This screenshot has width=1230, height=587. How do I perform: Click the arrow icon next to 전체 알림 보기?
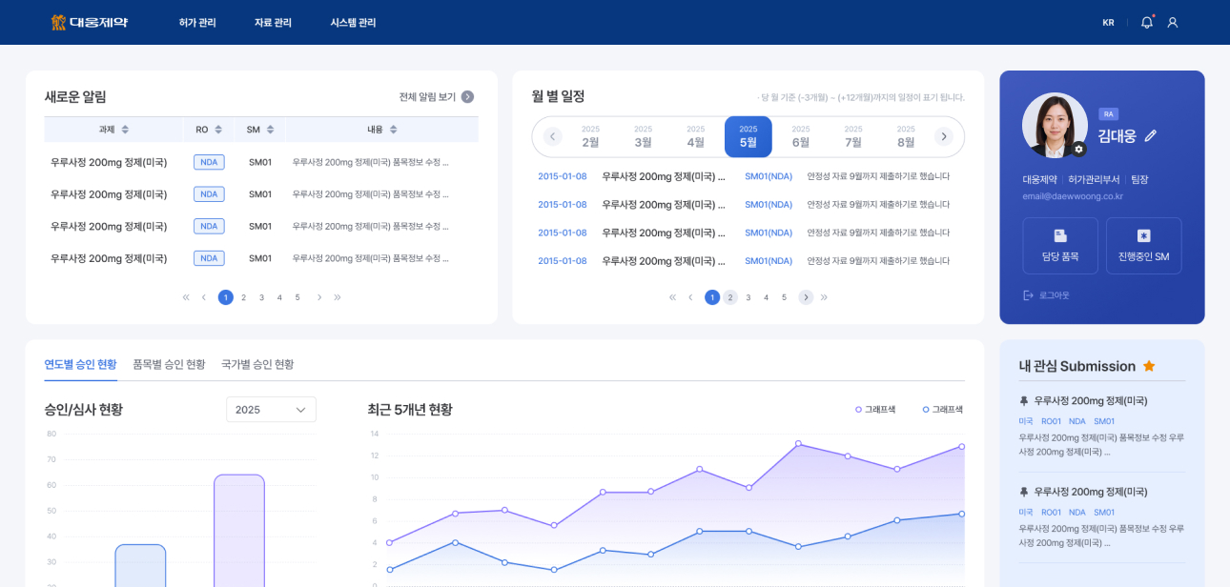(x=467, y=96)
